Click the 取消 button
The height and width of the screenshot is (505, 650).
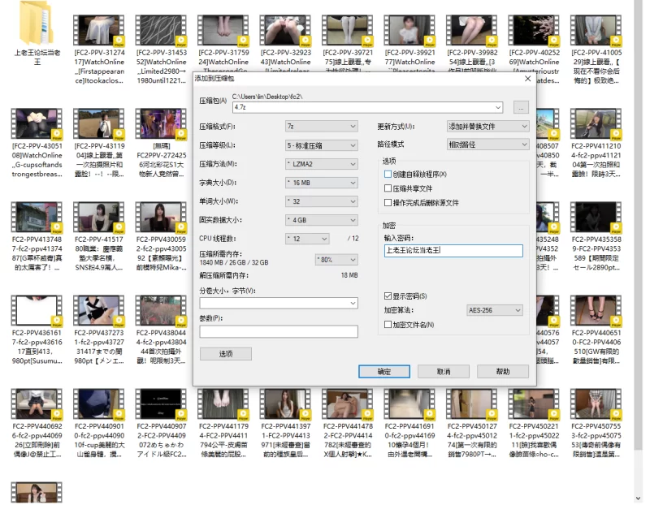[443, 371]
